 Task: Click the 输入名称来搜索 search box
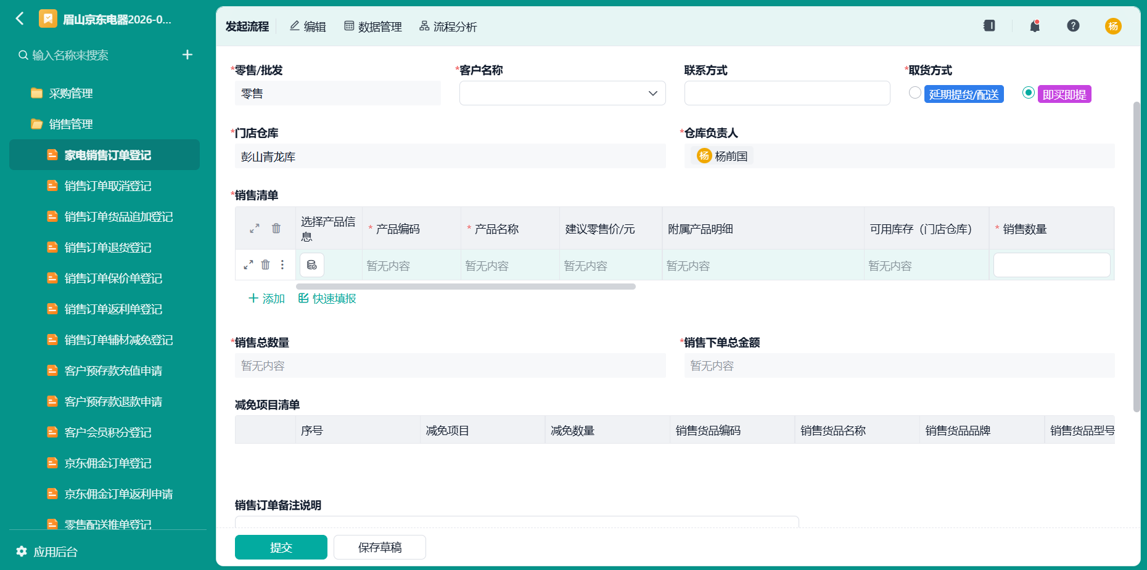pyautogui.click(x=99, y=55)
